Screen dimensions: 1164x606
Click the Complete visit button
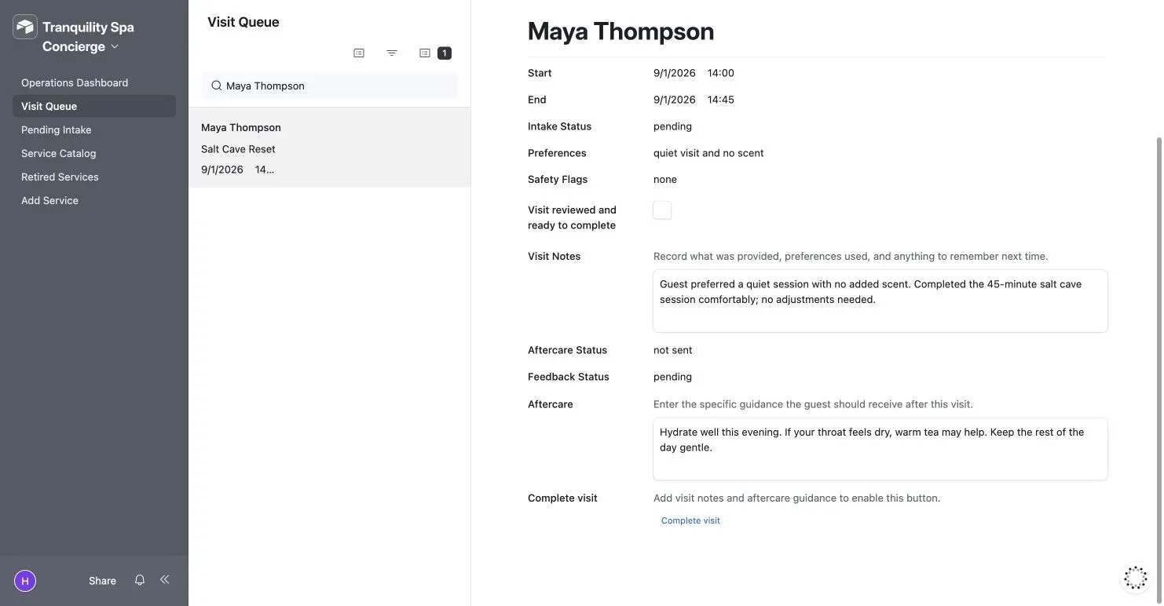coord(690,520)
